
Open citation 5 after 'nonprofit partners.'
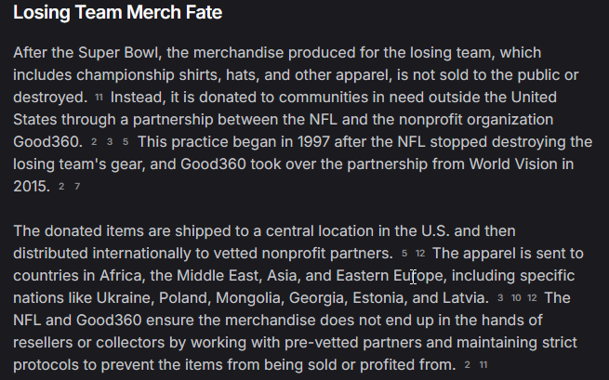click(404, 254)
